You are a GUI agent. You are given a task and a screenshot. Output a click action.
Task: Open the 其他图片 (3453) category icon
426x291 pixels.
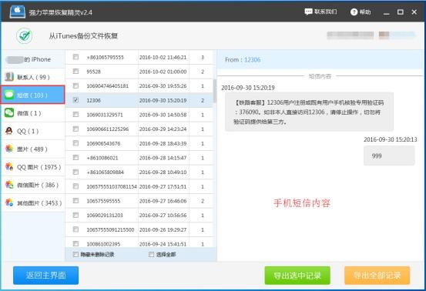(x=9, y=202)
